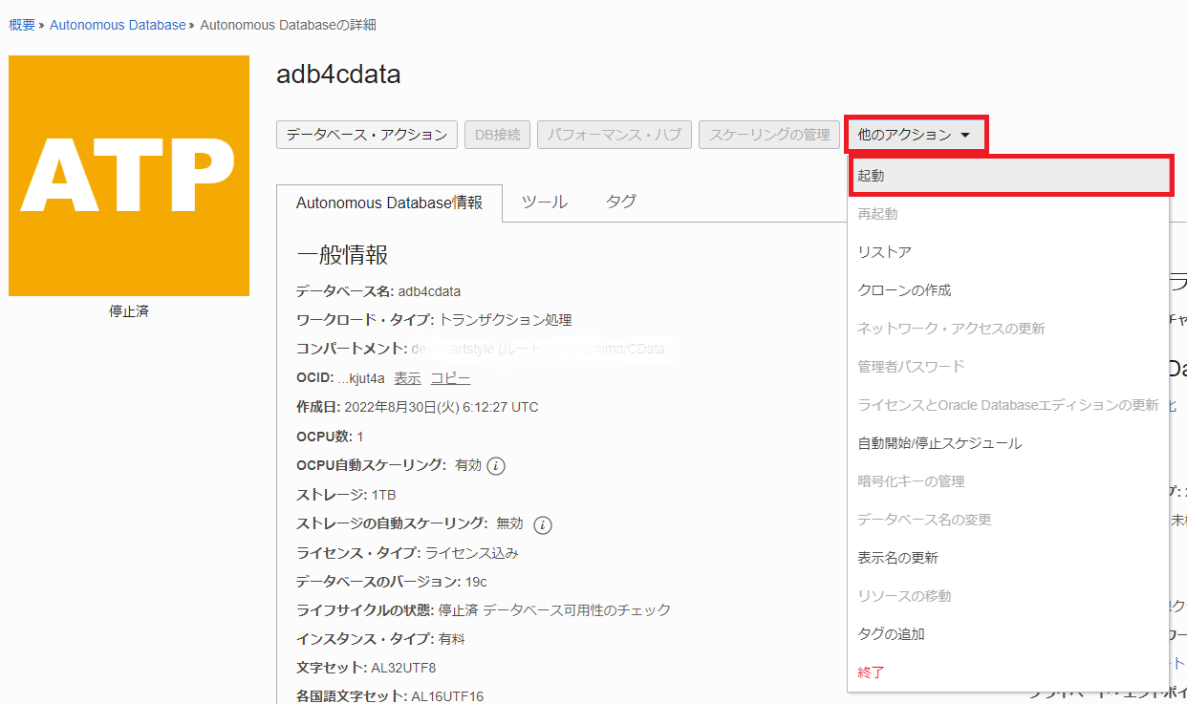The width and height of the screenshot is (1187, 704).
Task: Open the タグ tab
Action: coord(620,202)
